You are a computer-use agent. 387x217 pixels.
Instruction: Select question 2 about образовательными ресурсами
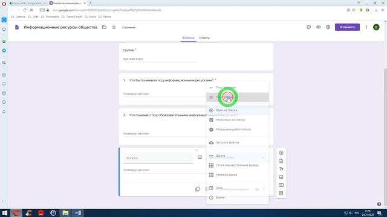[x=196, y=127]
